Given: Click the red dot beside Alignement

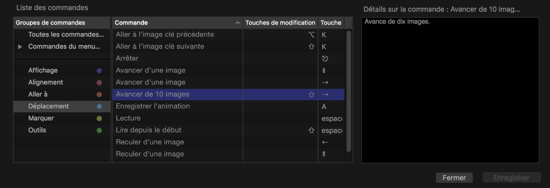Looking at the screenshot, I should (100, 83).
